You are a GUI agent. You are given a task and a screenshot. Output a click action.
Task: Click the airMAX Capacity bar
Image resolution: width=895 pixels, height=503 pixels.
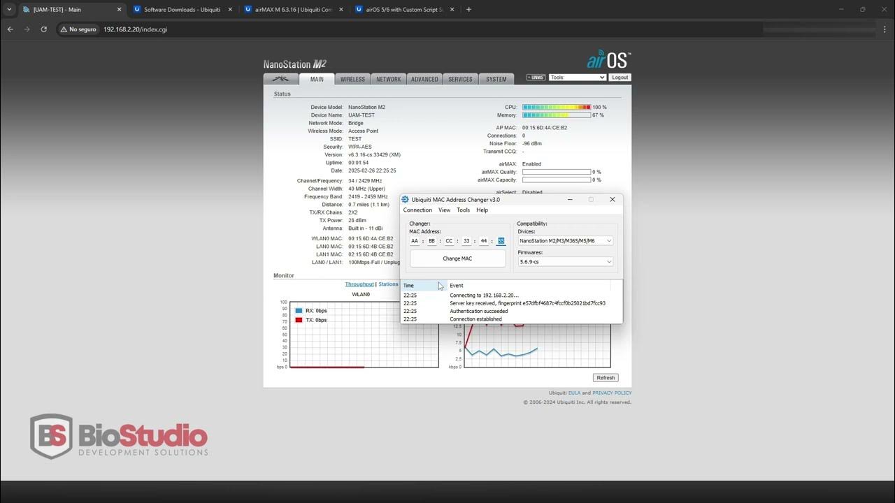coord(557,180)
